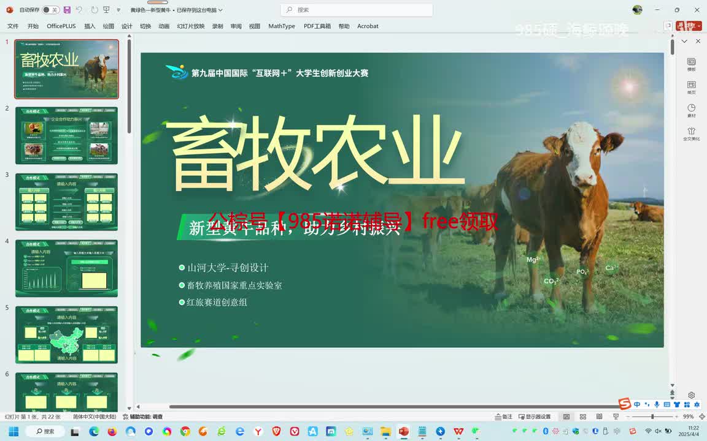Screen dimensions: 707x441
Task: Switch to the 插入 ribbon tab
Action: 90,26
